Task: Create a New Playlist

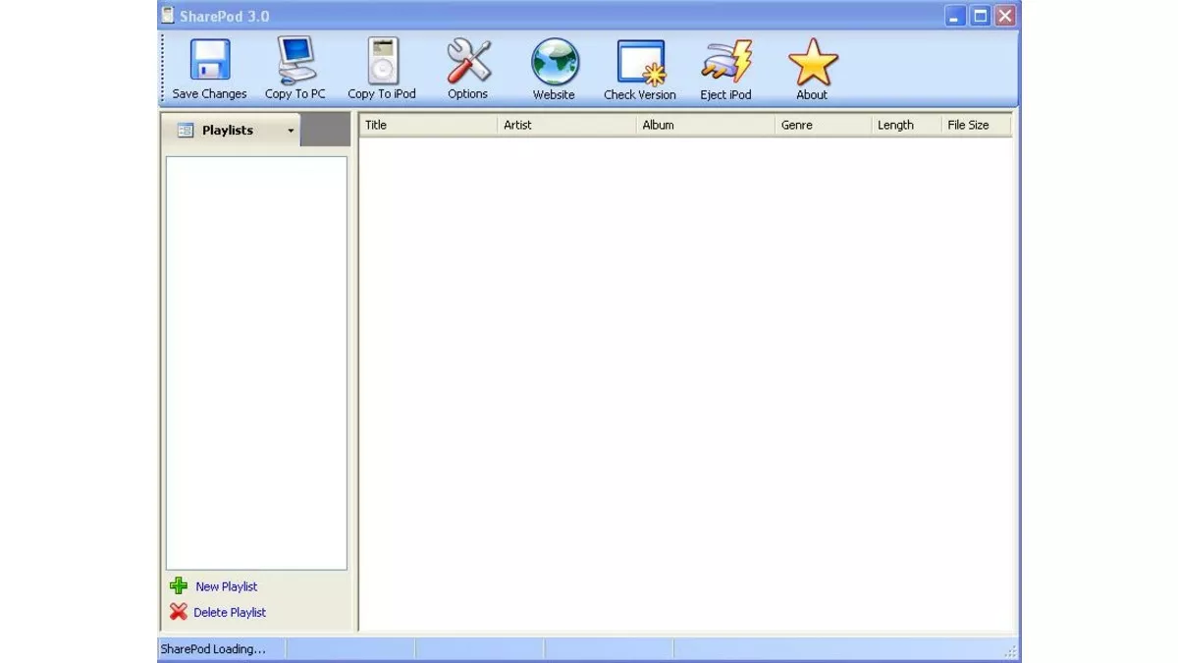Action: [x=226, y=585]
